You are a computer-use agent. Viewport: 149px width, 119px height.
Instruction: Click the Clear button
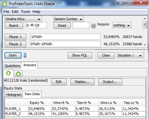(106, 55)
